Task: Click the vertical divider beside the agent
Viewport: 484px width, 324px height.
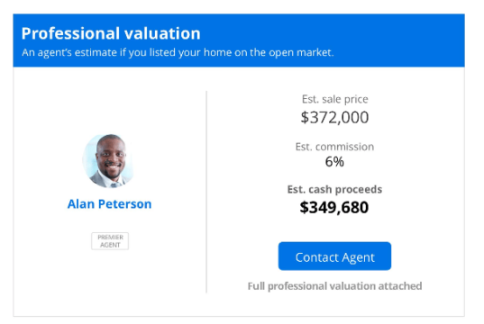Action: click(206, 192)
